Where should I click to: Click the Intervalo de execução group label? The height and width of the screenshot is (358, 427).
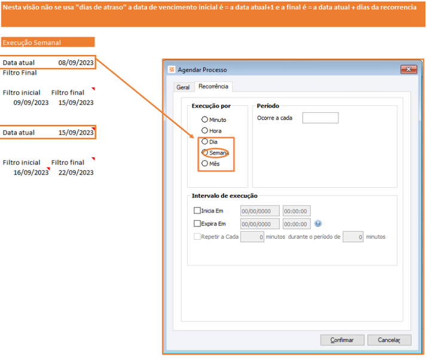click(224, 196)
